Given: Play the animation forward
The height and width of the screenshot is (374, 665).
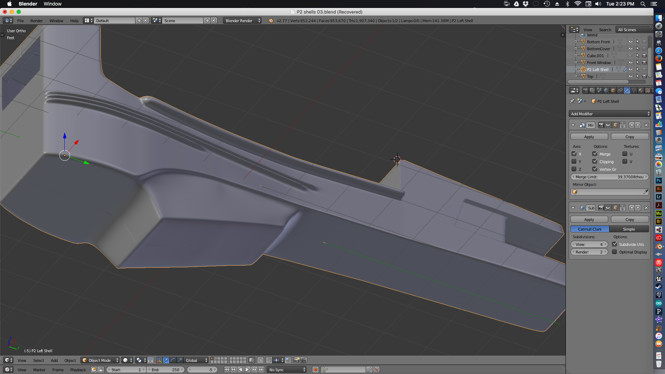Looking at the screenshot, I should (x=247, y=369).
